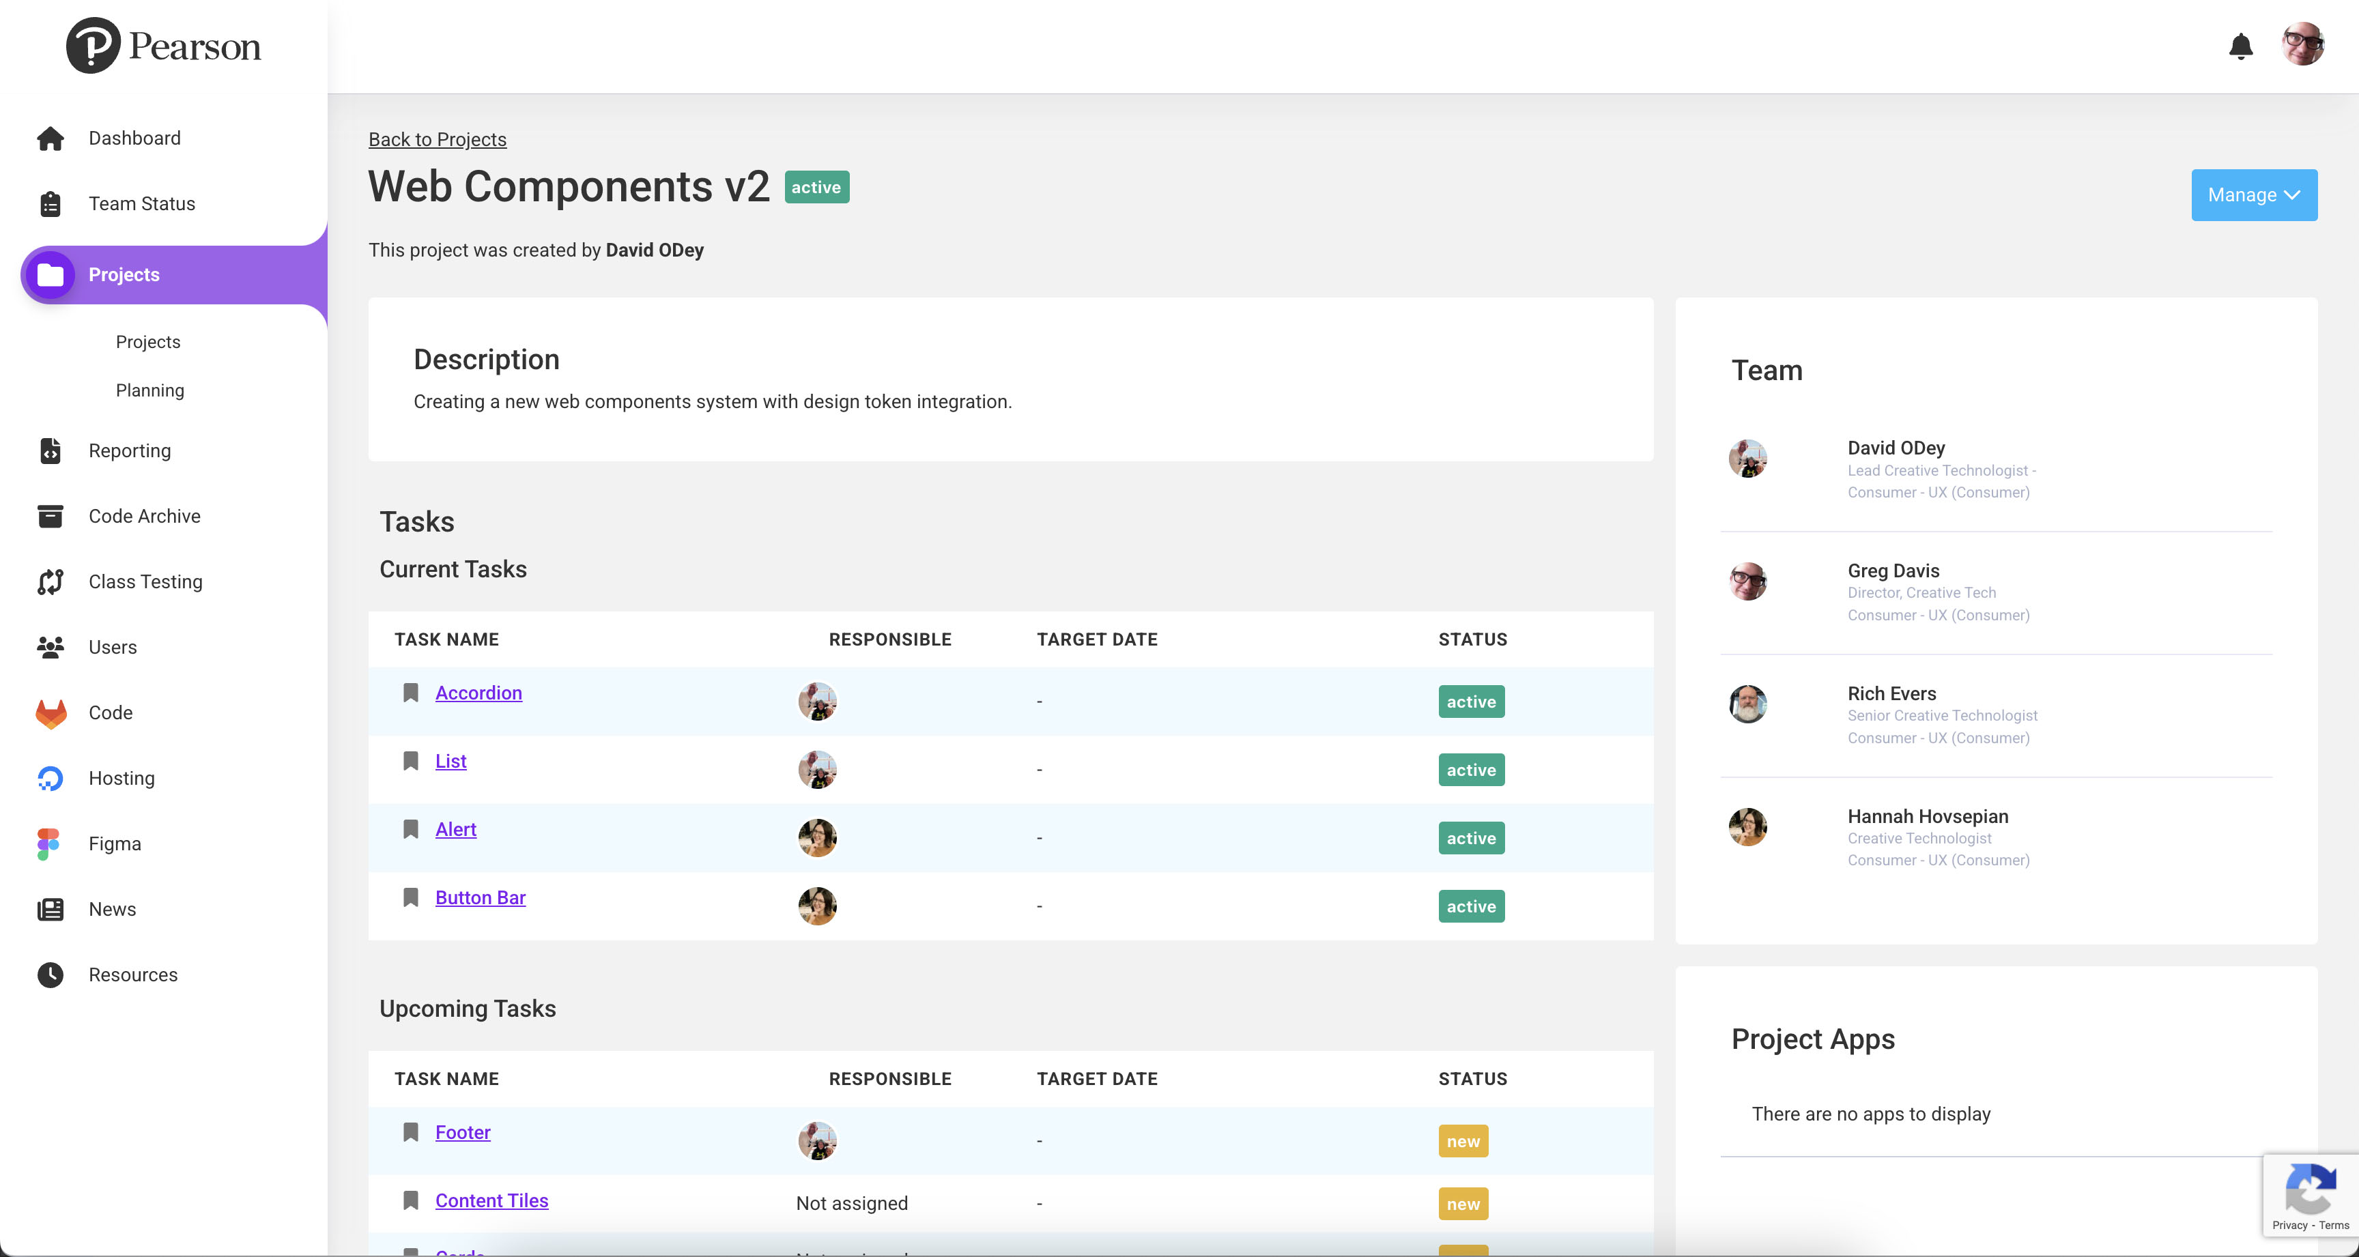This screenshot has width=2359, height=1257.
Task: Select Projects submenu item
Action: pyautogui.click(x=147, y=341)
